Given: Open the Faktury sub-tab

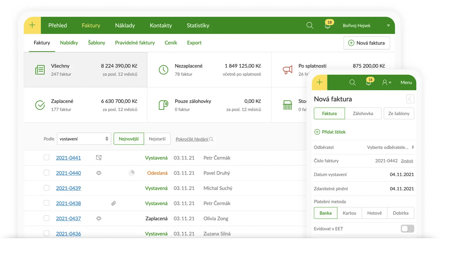Looking at the screenshot, I should tap(42, 43).
